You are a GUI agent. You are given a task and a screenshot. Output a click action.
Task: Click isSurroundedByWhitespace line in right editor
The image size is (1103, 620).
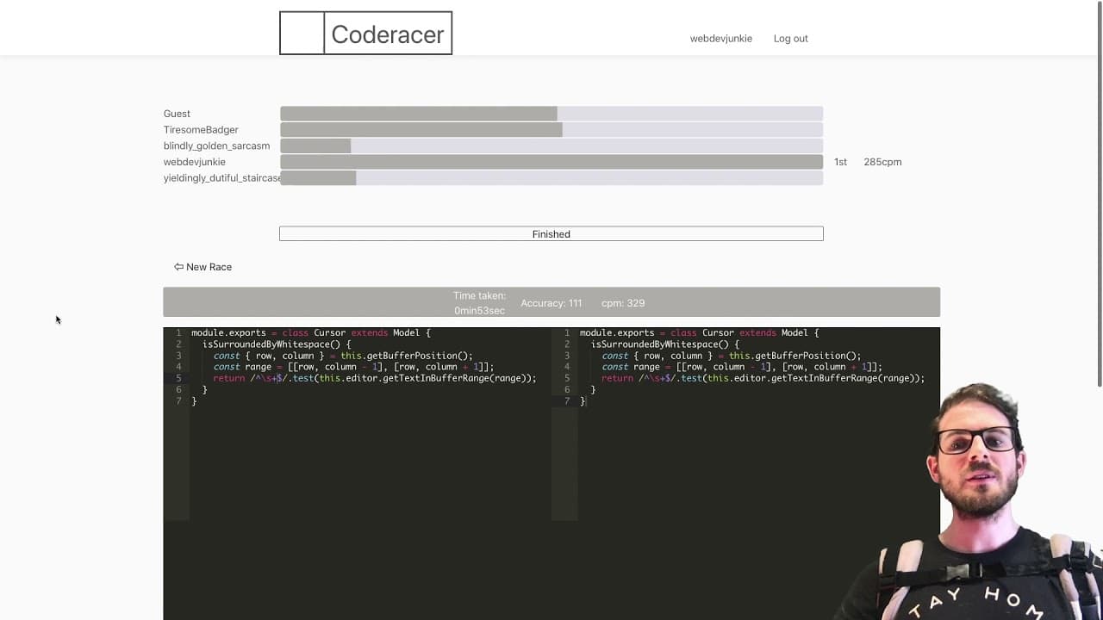(665, 344)
